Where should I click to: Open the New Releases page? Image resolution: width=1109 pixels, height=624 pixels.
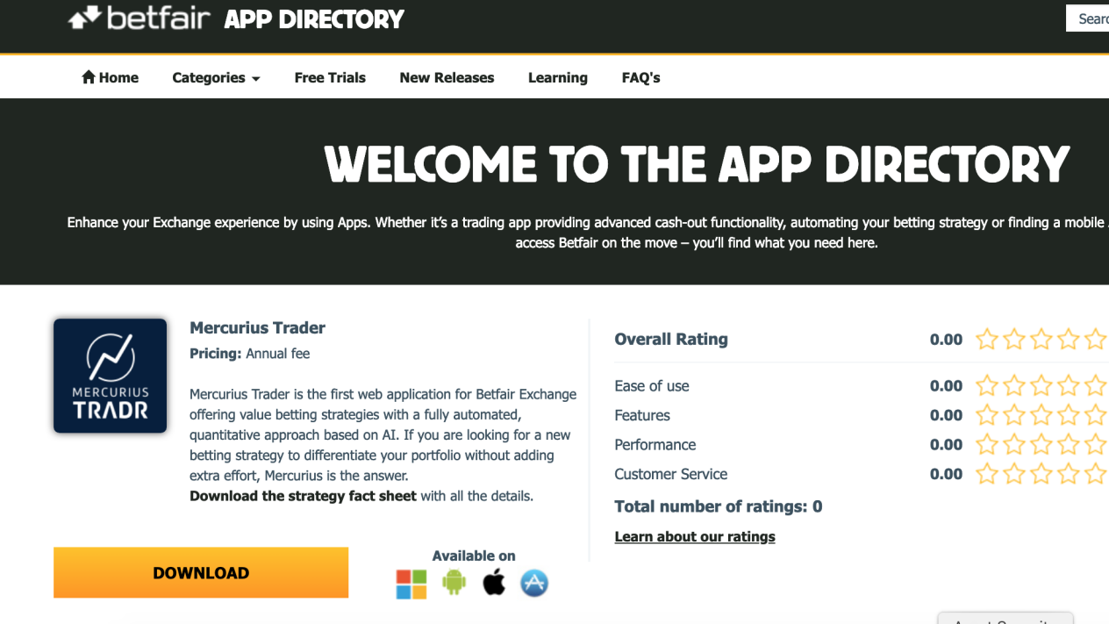(447, 77)
